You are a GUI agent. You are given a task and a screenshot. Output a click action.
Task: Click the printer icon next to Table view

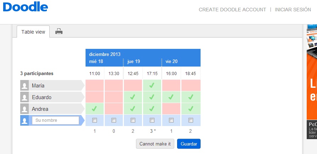tap(59, 32)
